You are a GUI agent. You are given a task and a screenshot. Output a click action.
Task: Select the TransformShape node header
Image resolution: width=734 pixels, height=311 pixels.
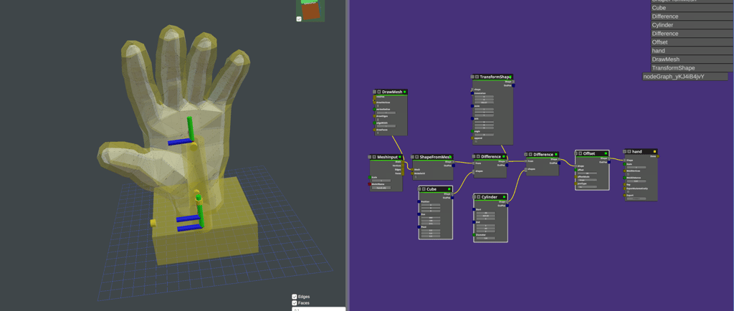[x=492, y=77]
